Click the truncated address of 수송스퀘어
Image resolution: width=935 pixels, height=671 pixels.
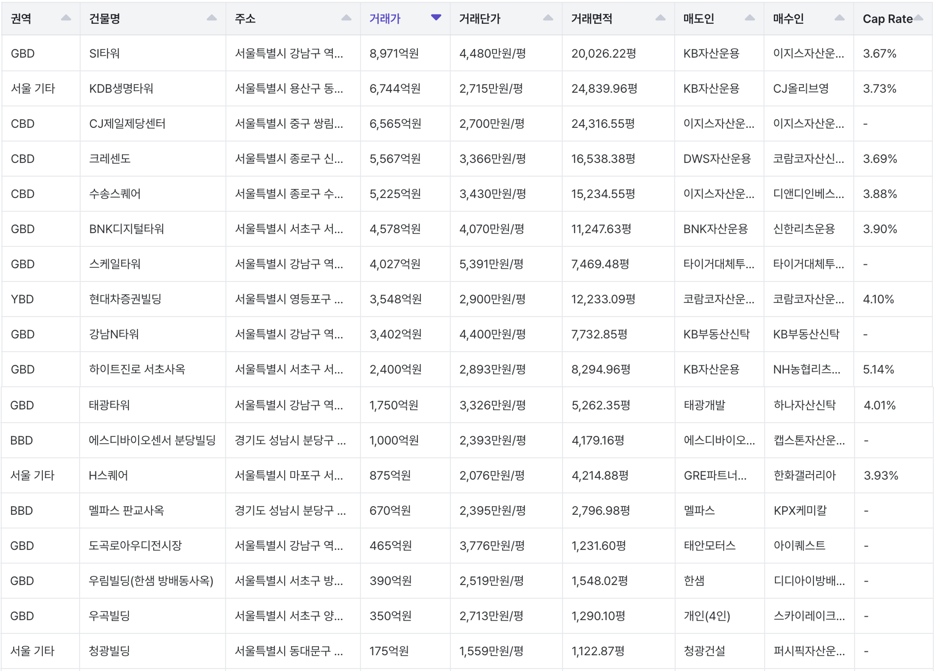pyautogui.click(x=289, y=194)
